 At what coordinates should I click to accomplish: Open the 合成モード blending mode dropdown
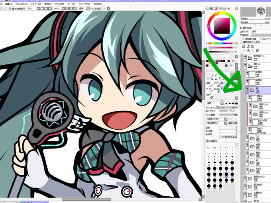(x=261, y=31)
